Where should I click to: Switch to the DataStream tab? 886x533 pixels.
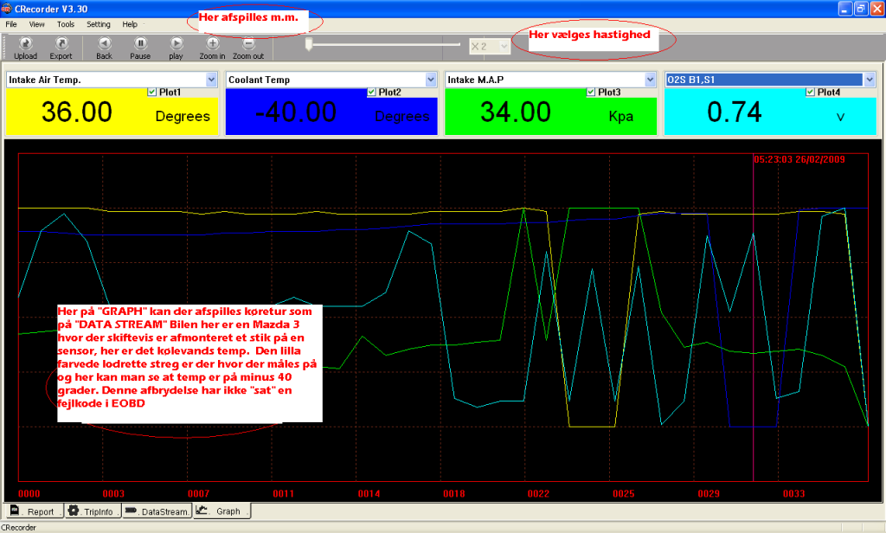click(156, 511)
